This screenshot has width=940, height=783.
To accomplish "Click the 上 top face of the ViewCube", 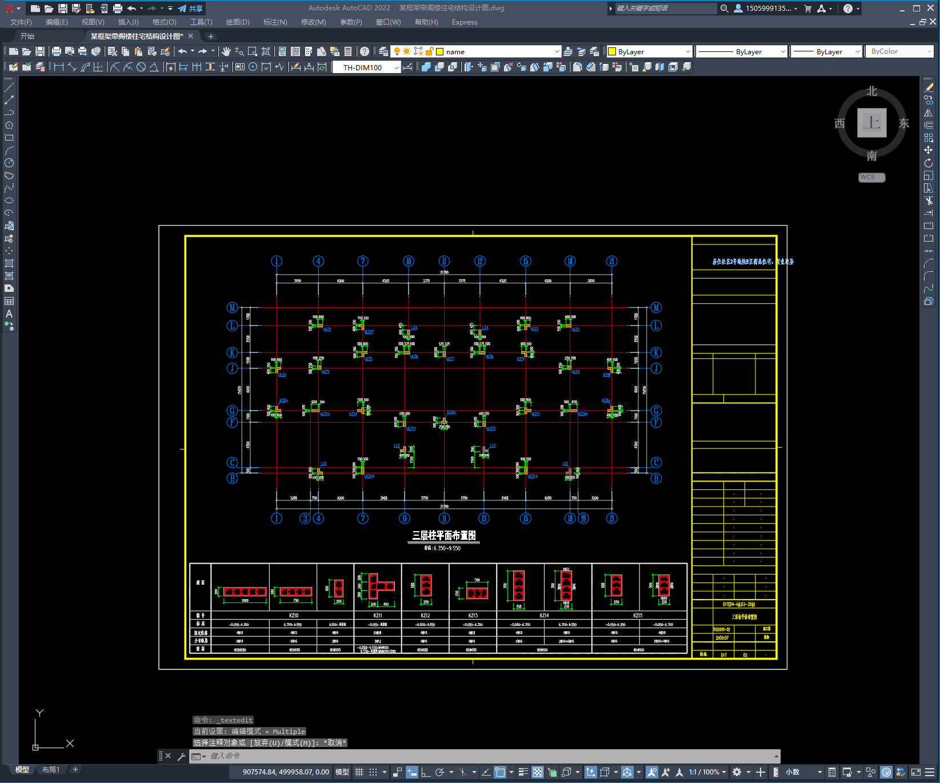I will (x=872, y=123).
